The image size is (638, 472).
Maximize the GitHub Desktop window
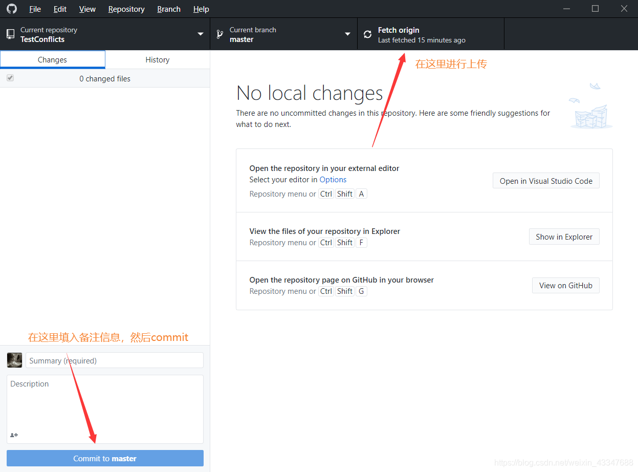point(595,9)
